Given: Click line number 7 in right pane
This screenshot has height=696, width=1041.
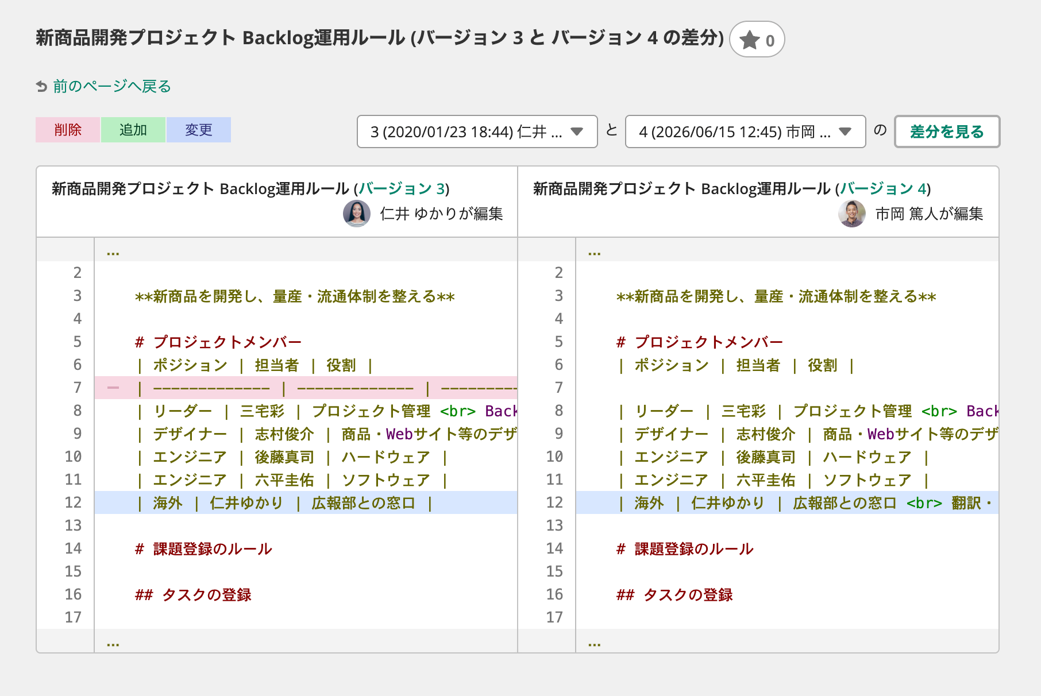Looking at the screenshot, I should pyautogui.click(x=558, y=388).
